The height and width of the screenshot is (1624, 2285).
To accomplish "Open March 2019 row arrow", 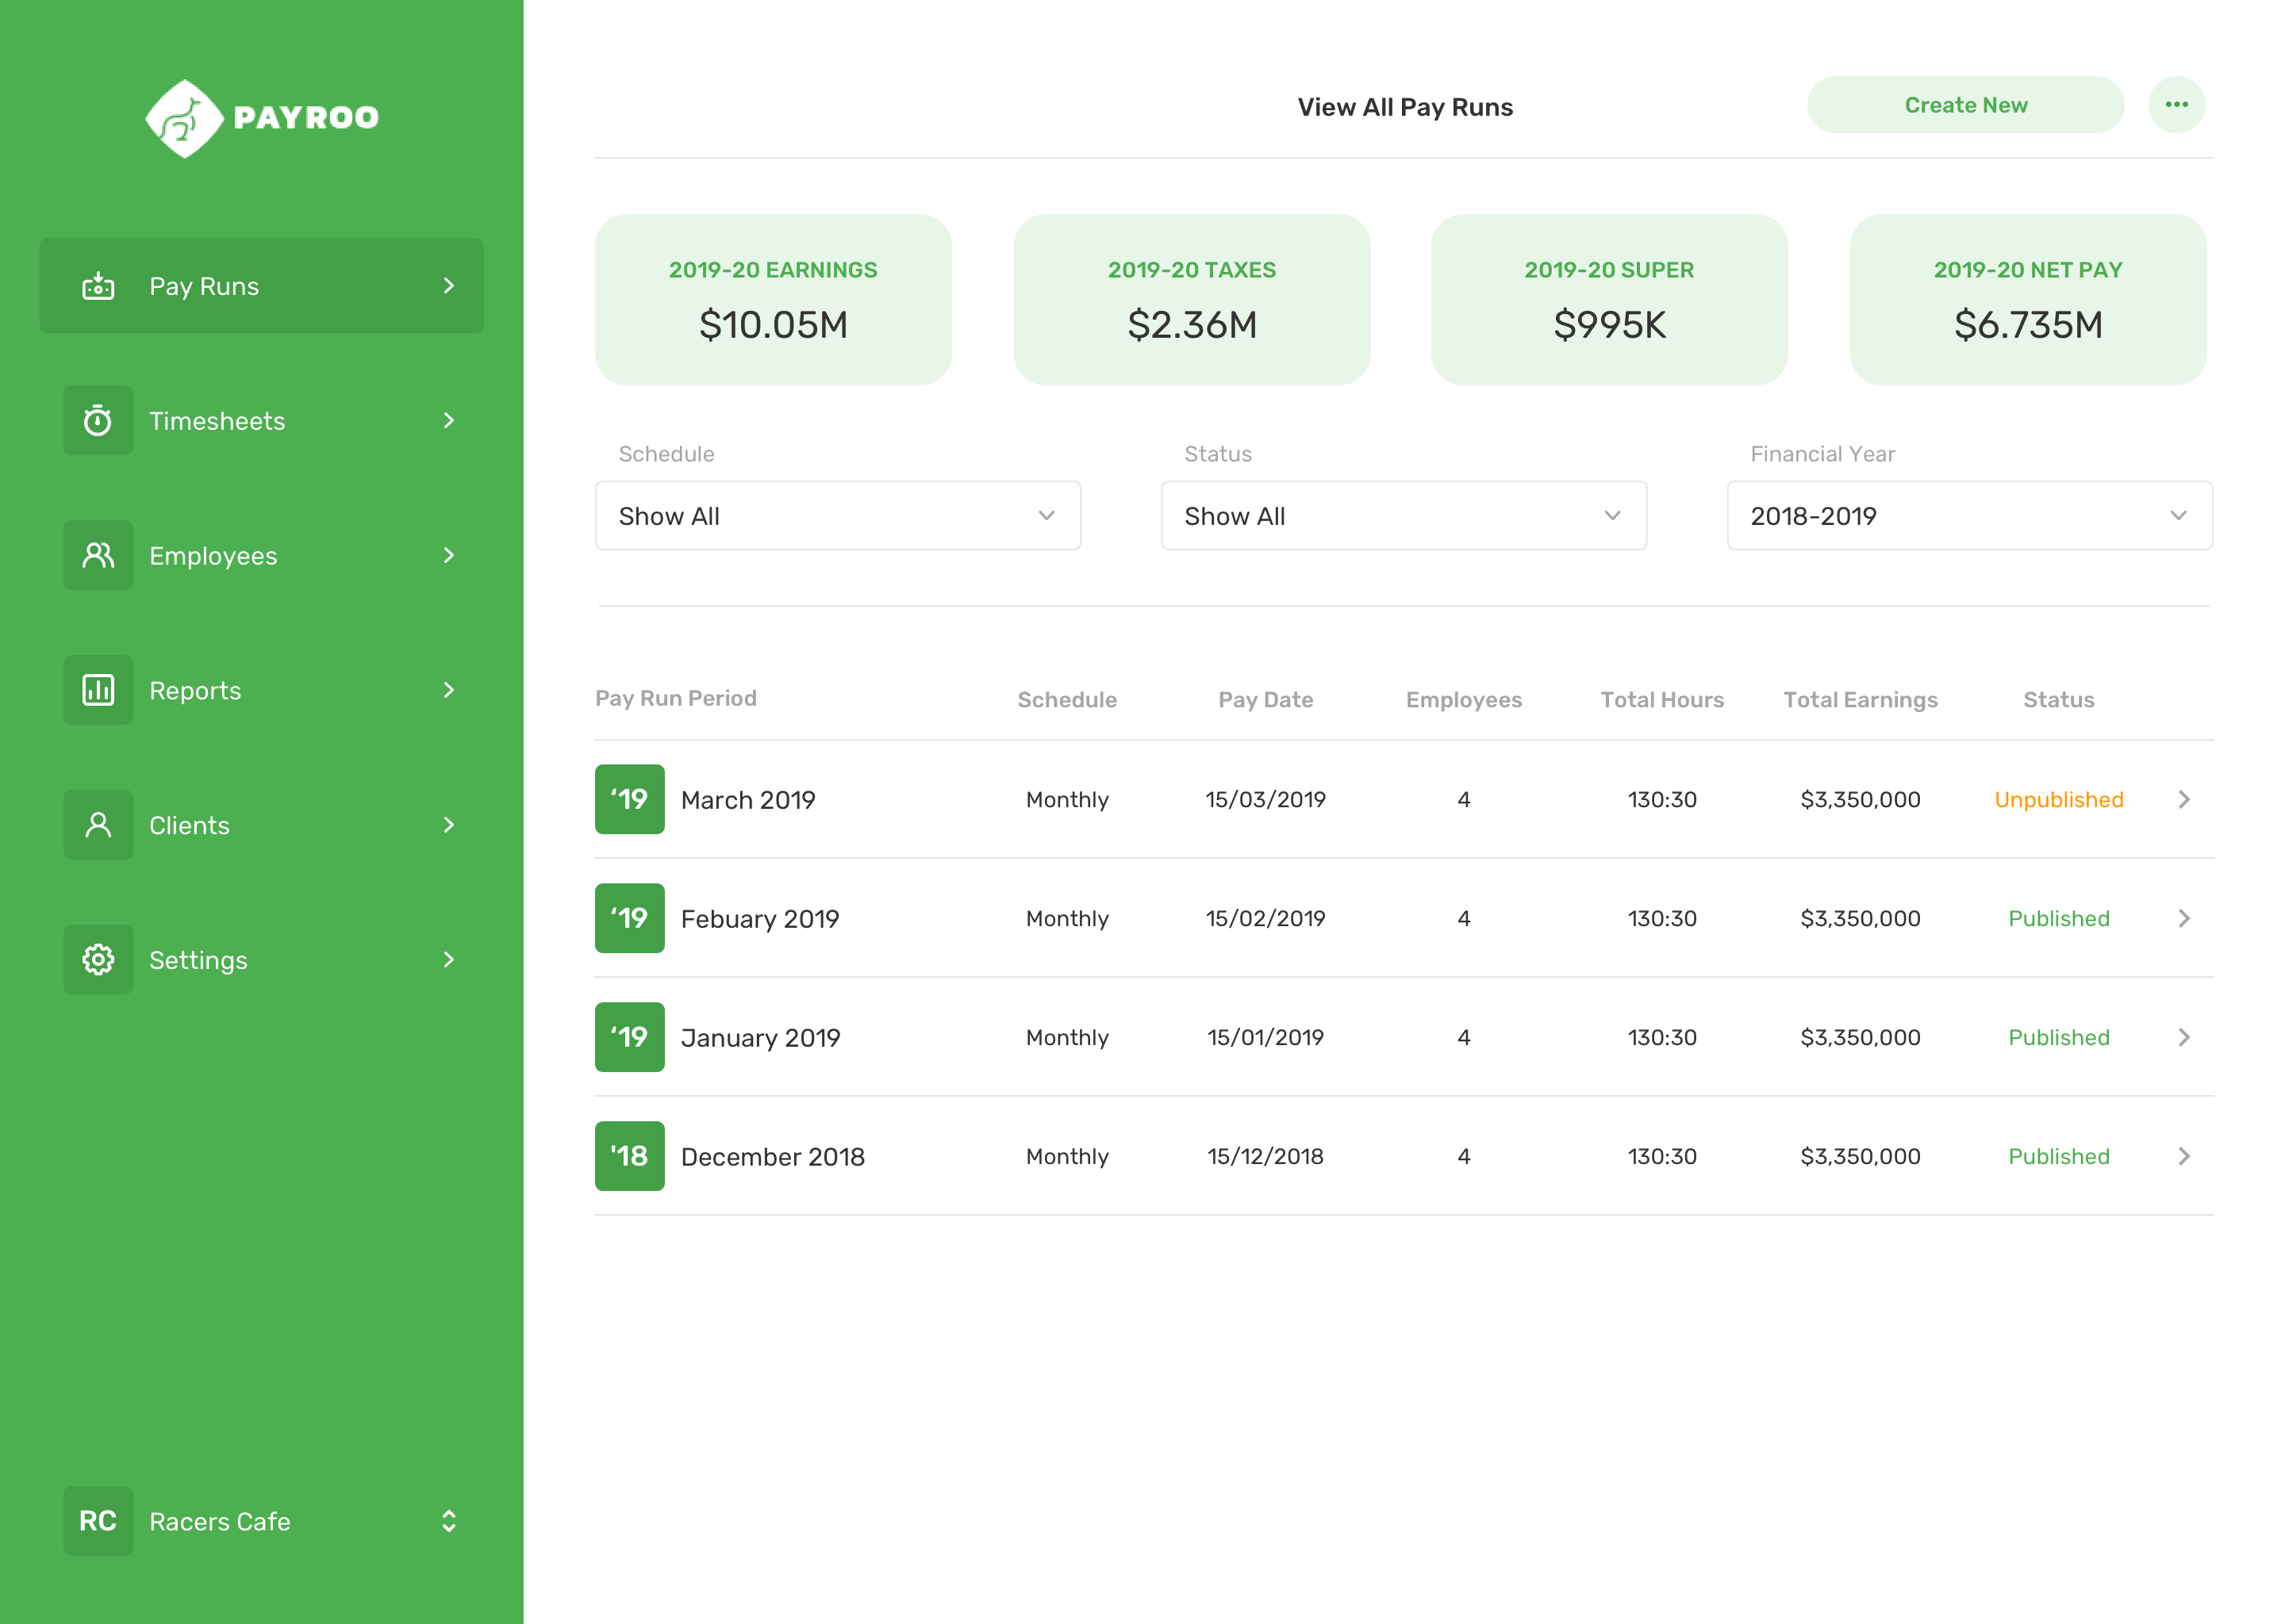I will coord(2185,799).
